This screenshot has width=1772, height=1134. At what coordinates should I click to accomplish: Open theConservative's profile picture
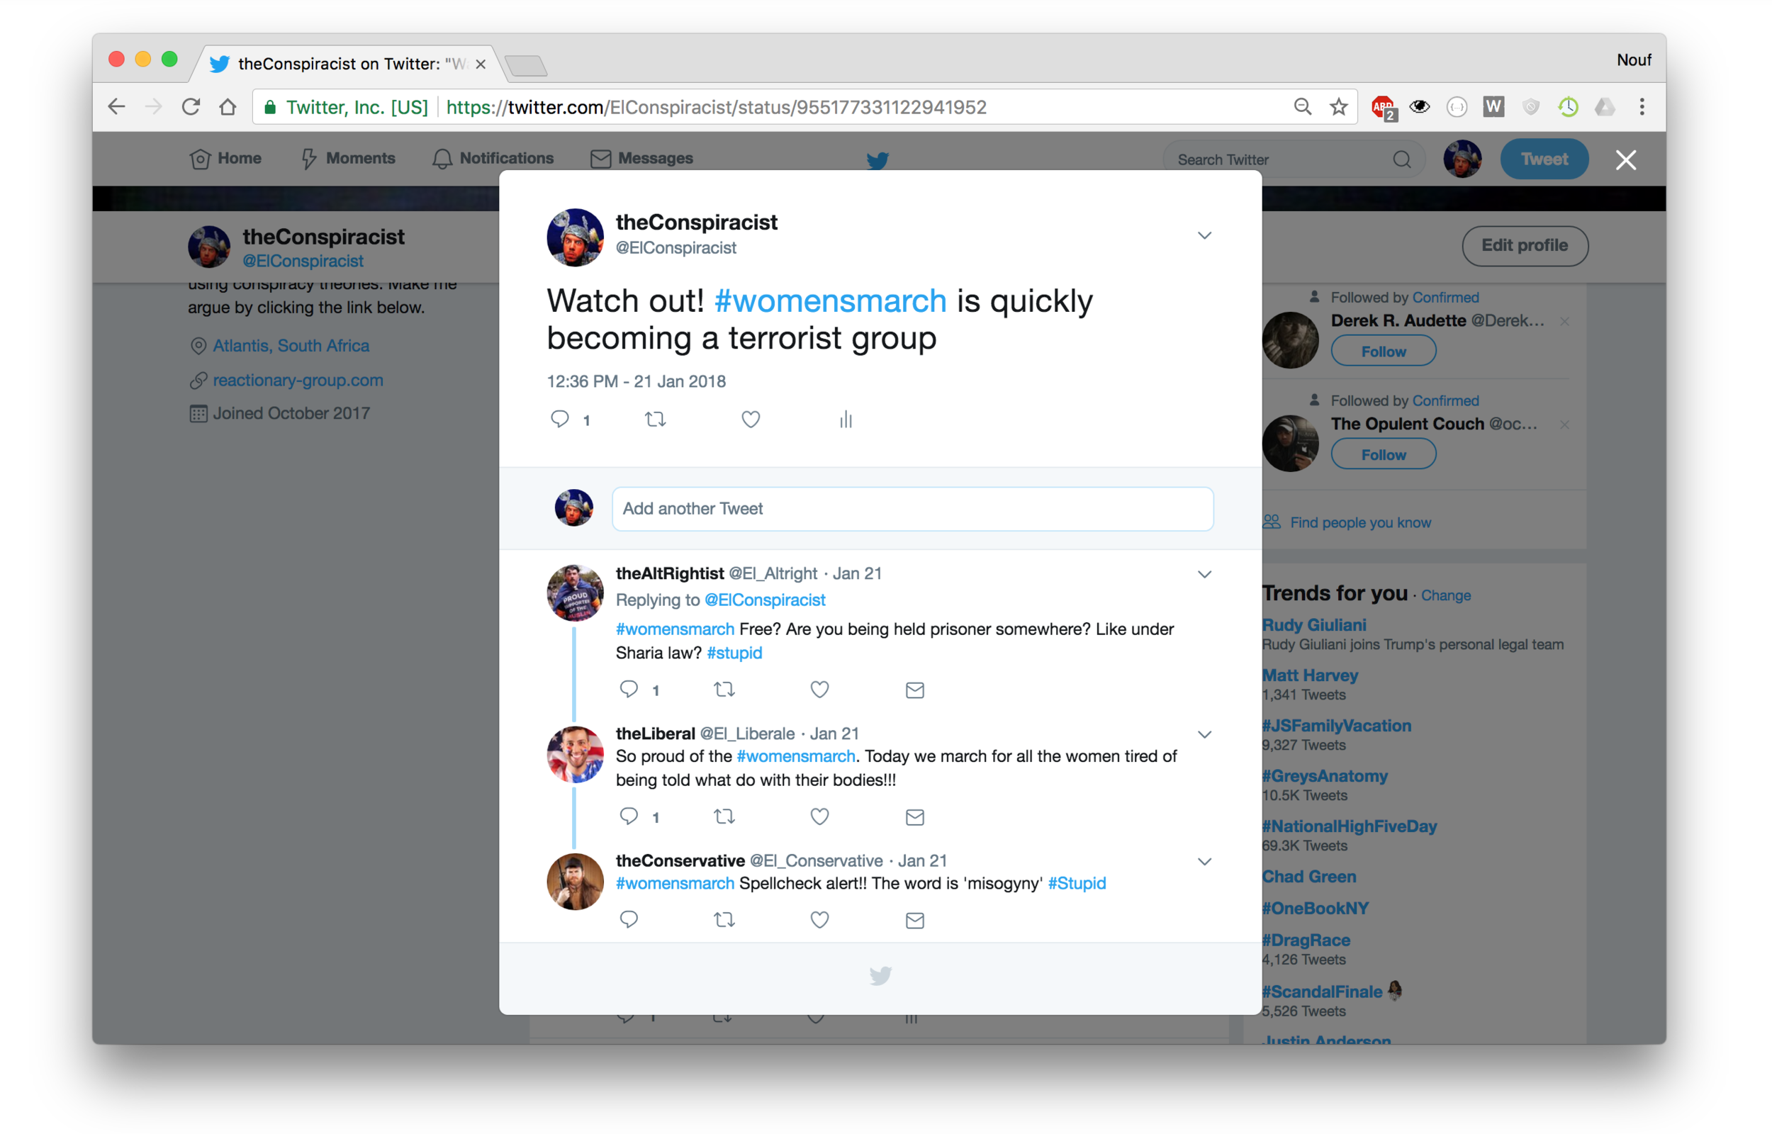click(574, 881)
